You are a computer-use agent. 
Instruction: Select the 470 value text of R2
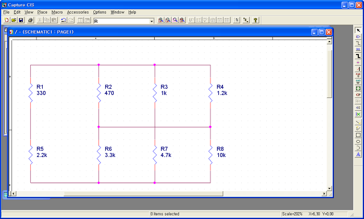pos(109,93)
